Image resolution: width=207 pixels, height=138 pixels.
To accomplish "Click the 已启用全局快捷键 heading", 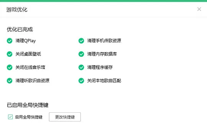I will [28, 105].
